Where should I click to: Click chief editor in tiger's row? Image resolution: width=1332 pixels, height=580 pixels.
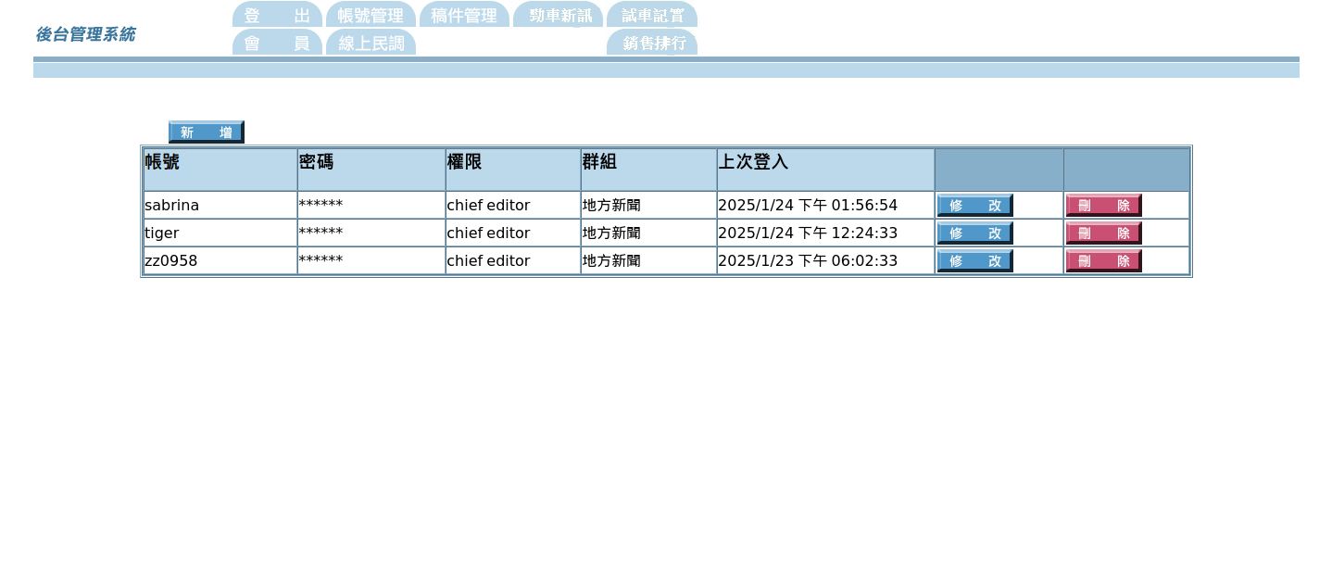[x=488, y=233]
